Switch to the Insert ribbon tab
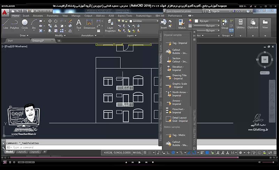279x170 pixels. [26, 16]
